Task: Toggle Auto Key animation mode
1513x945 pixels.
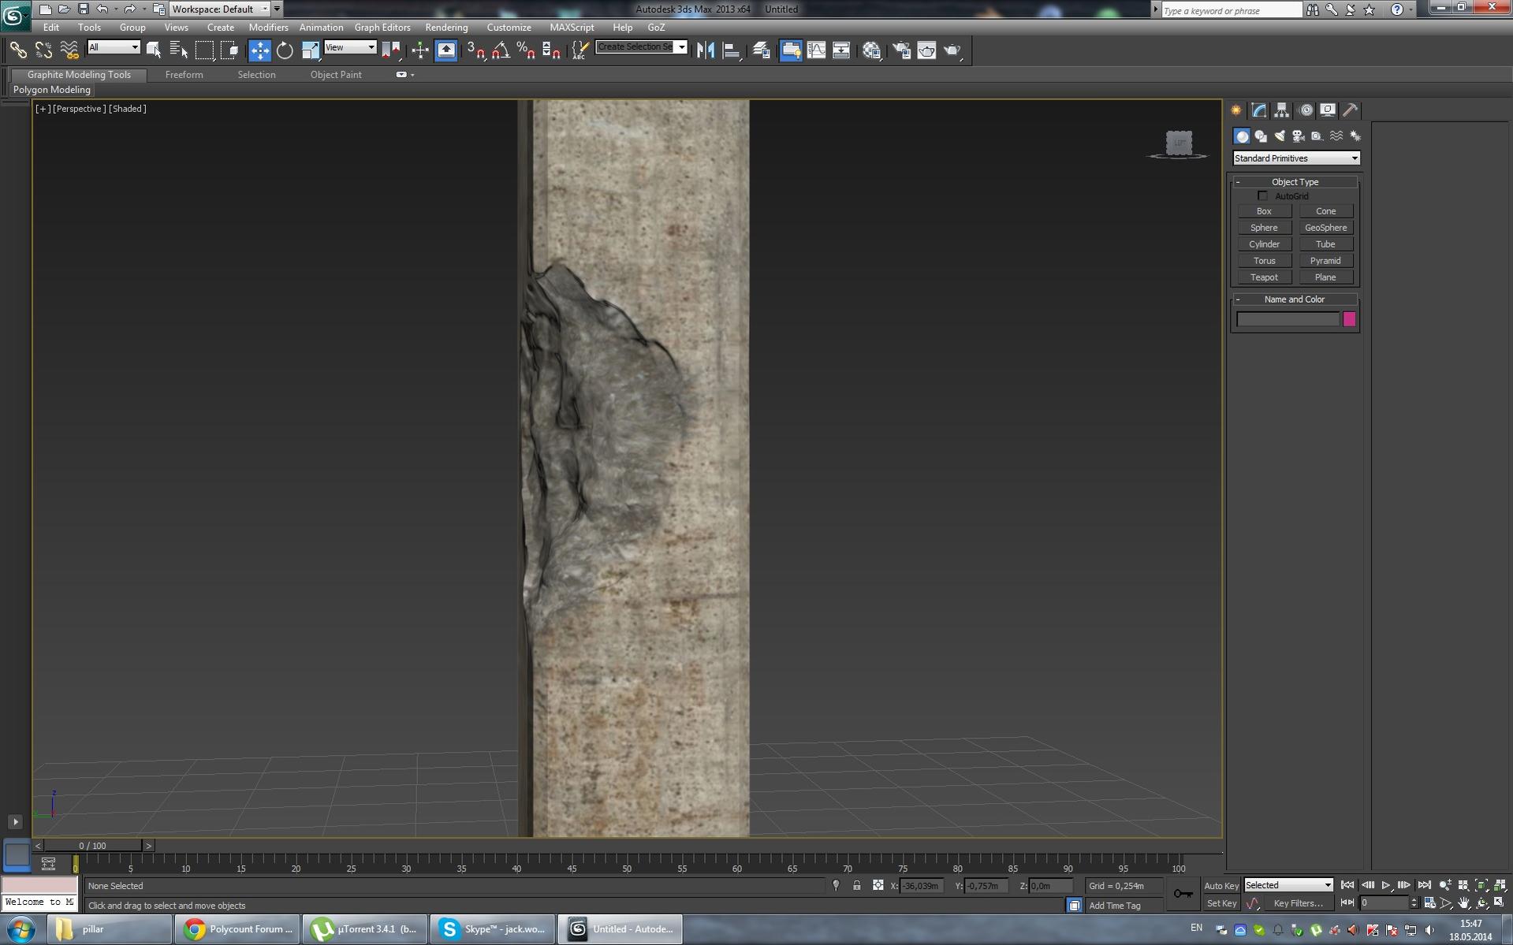Action: pos(1221,885)
